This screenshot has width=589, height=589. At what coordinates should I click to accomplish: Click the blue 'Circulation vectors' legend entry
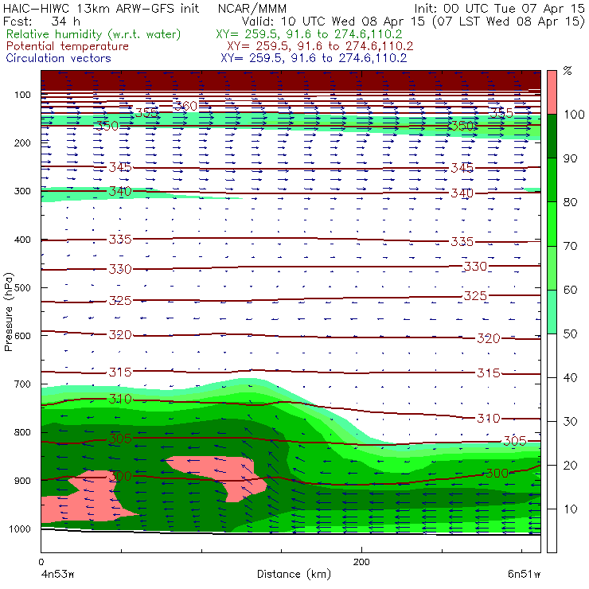click(59, 58)
